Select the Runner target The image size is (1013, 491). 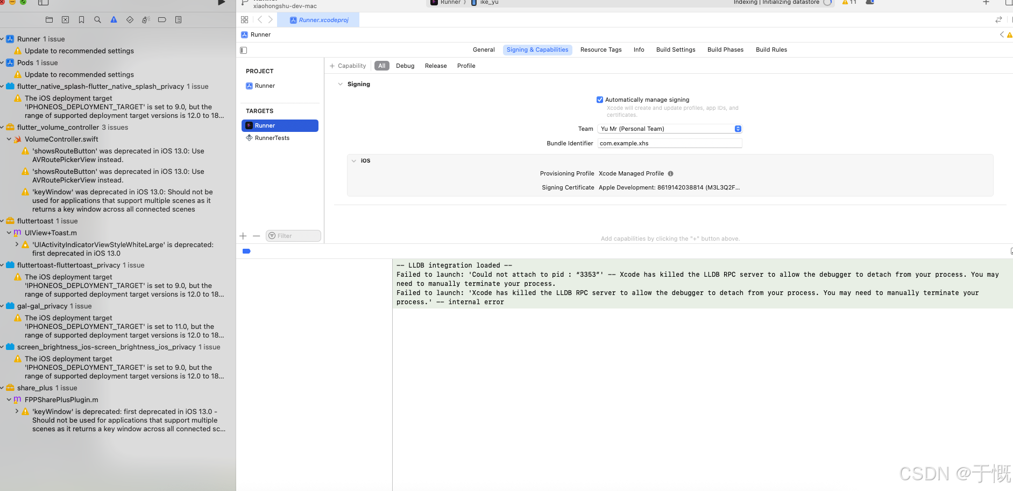point(280,126)
